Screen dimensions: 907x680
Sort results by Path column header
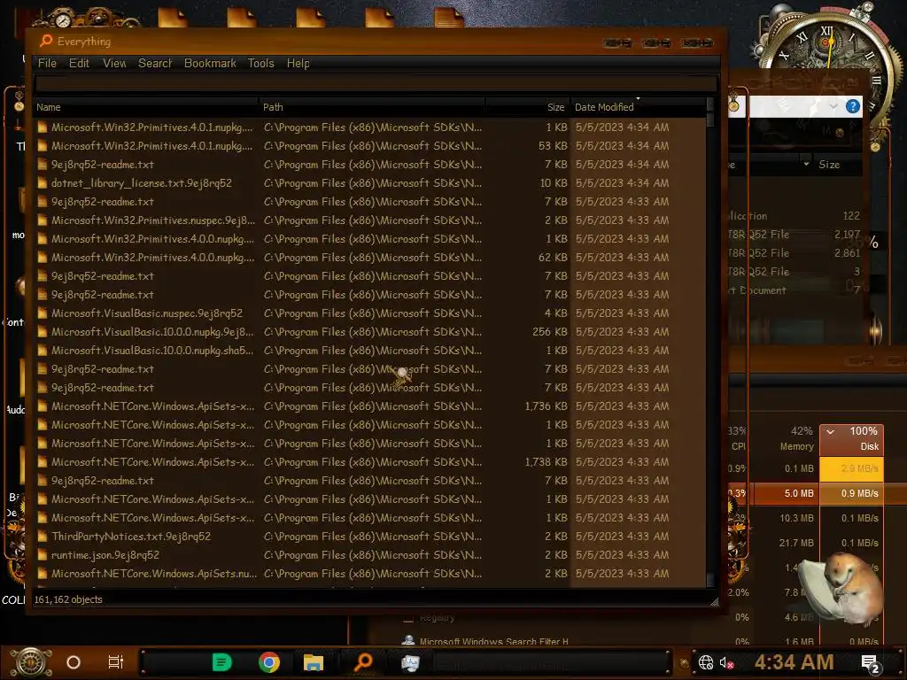372,107
